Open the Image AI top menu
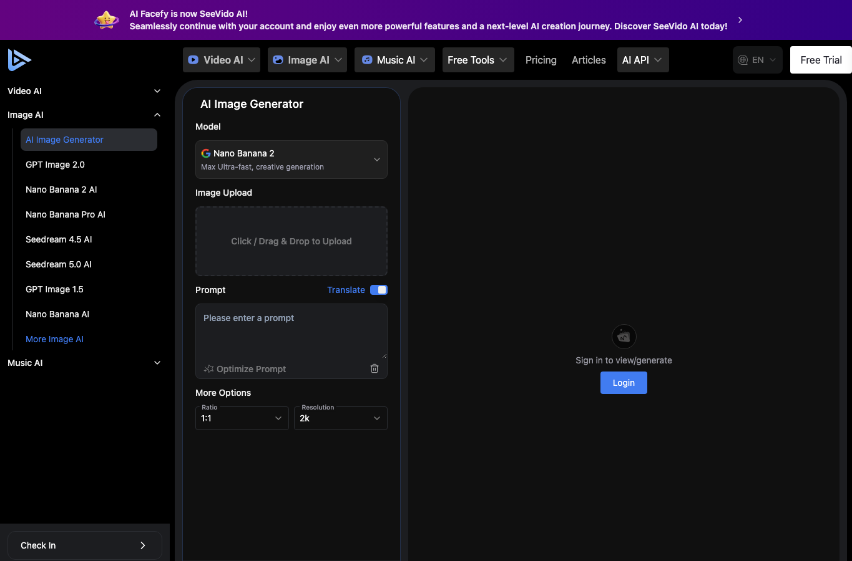 [307, 60]
